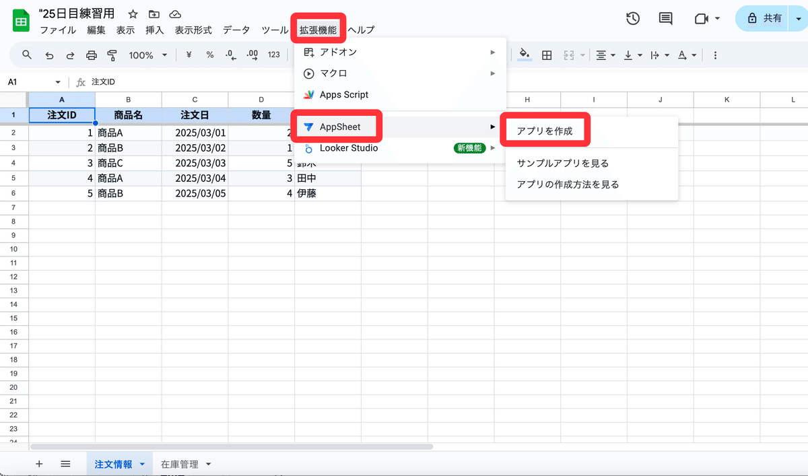Select the Paint format tool
The width and height of the screenshot is (808, 476).
click(112, 55)
